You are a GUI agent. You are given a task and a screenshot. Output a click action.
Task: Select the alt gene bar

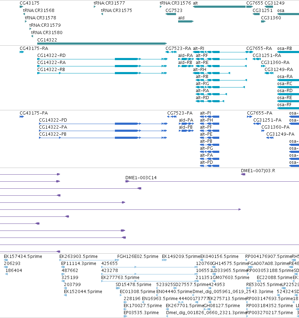point(219,7)
